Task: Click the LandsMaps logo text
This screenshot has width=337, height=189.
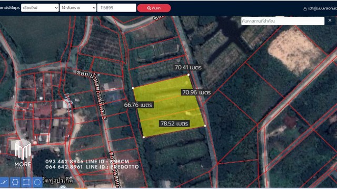Action: pyautogui.click(x=9, y=8)
